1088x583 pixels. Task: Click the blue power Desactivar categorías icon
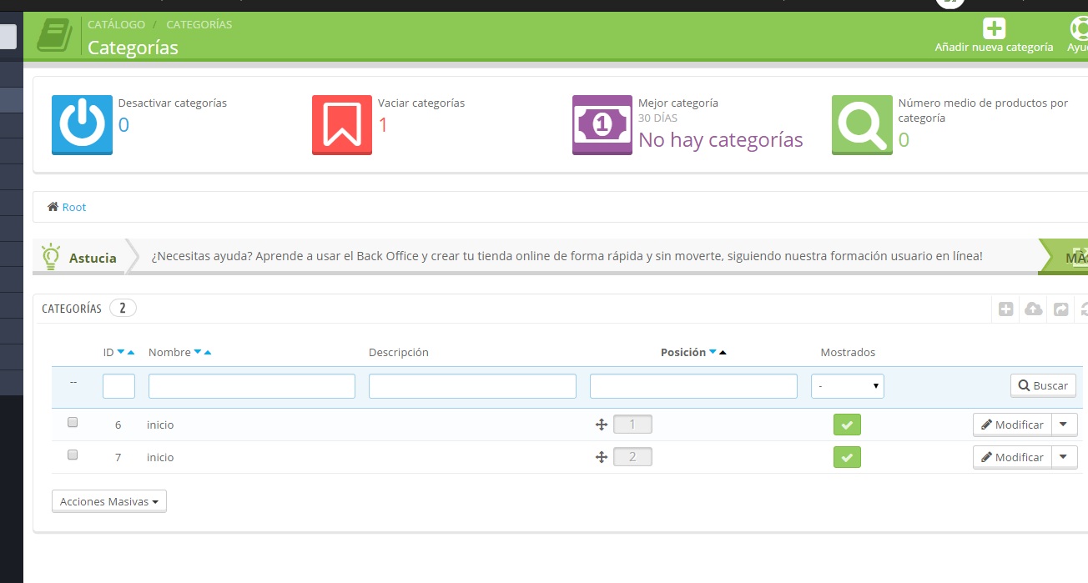(x=82, y=125)
